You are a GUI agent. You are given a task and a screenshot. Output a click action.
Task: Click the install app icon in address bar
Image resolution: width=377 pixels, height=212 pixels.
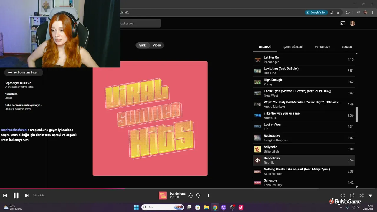tap(332, 12)
